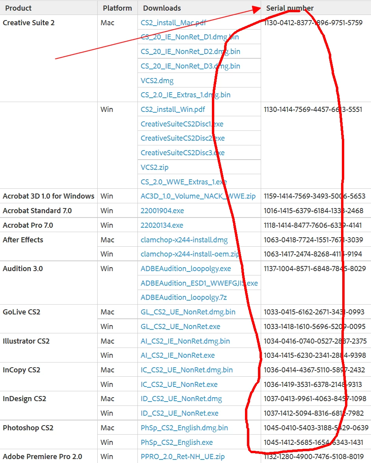371x463 pixels.
Task: Click Premiere Pro serial number starting 1132
Action: coord(314,457)
